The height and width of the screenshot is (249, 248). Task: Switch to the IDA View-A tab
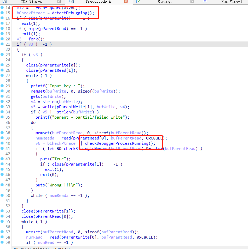[x=32, y=2]
